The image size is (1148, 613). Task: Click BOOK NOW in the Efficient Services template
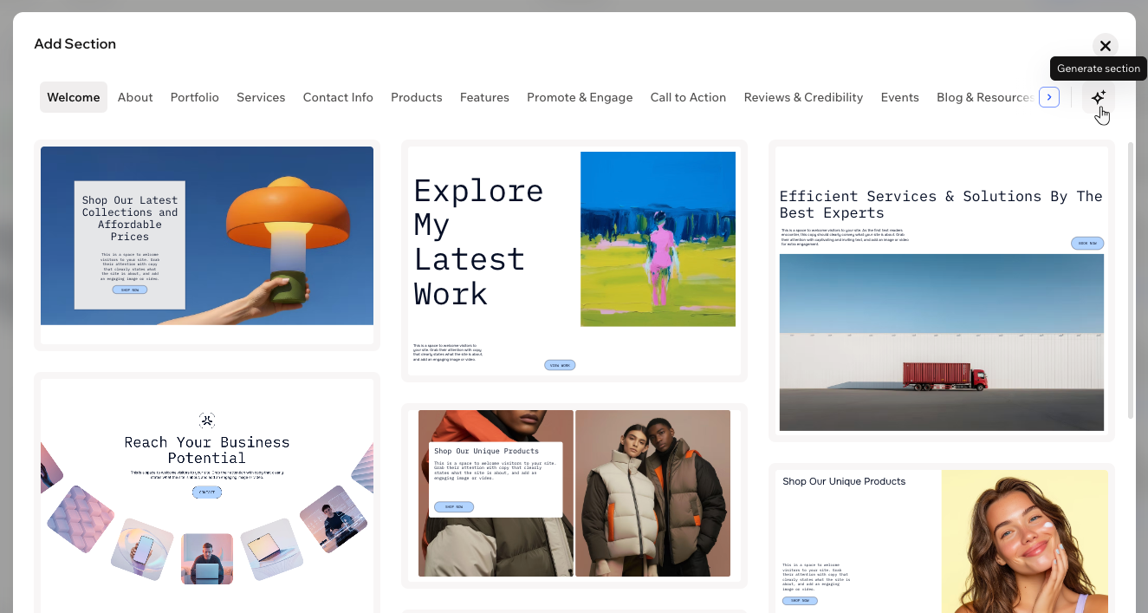click(1087, 243)
